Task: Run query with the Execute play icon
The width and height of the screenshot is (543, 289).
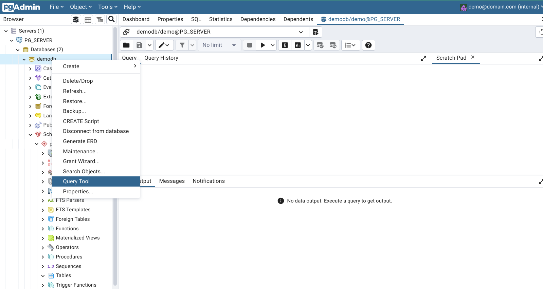Action: coord(263,45)
